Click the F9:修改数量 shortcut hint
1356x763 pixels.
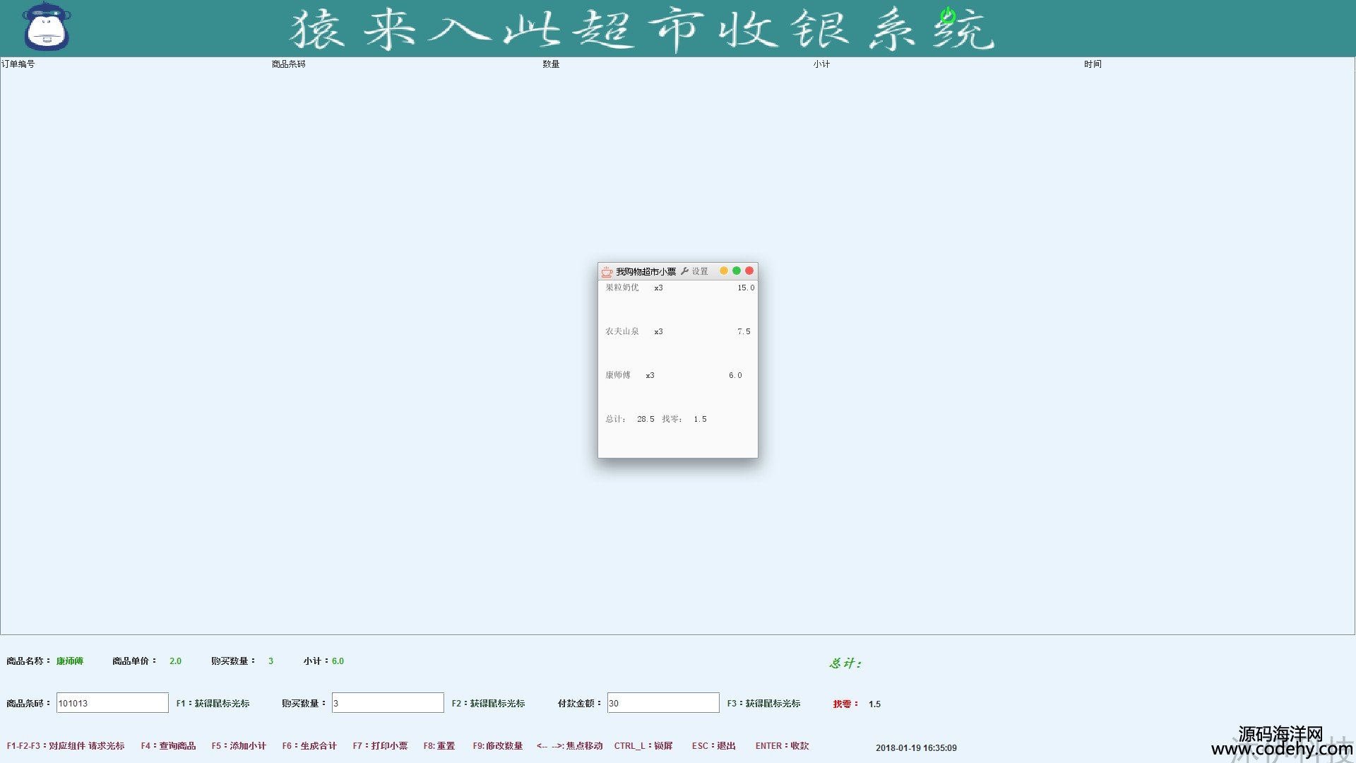498,746
